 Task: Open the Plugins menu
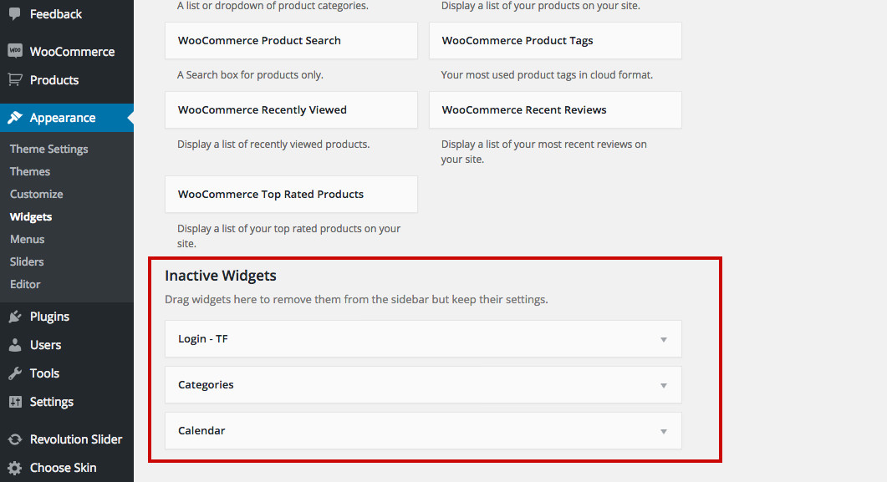point(67,317)
